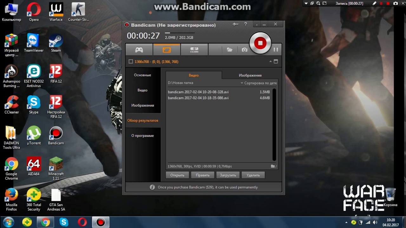Toggle fullscreen window icon beside resolution
Viewport: 406px width, 228px height.
point(276,61)
